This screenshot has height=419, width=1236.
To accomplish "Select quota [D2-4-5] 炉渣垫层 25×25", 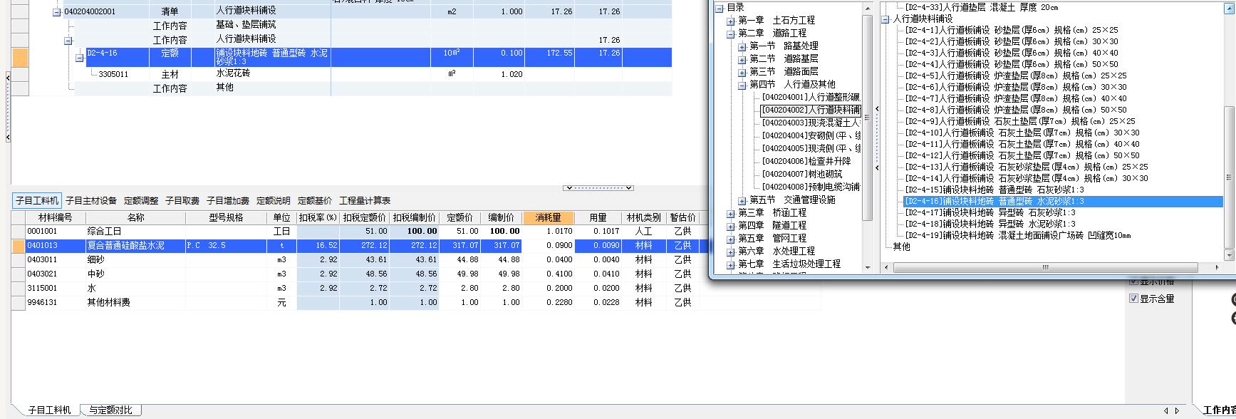I will [x=1016, y=76].
